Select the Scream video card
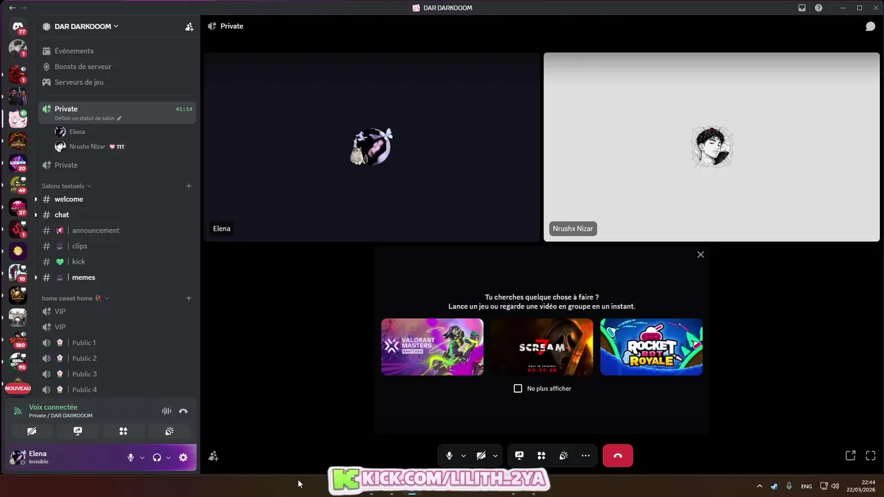 [542, 347]
